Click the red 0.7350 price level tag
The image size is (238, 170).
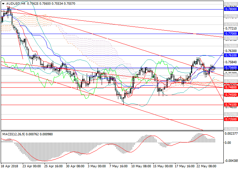231,119
